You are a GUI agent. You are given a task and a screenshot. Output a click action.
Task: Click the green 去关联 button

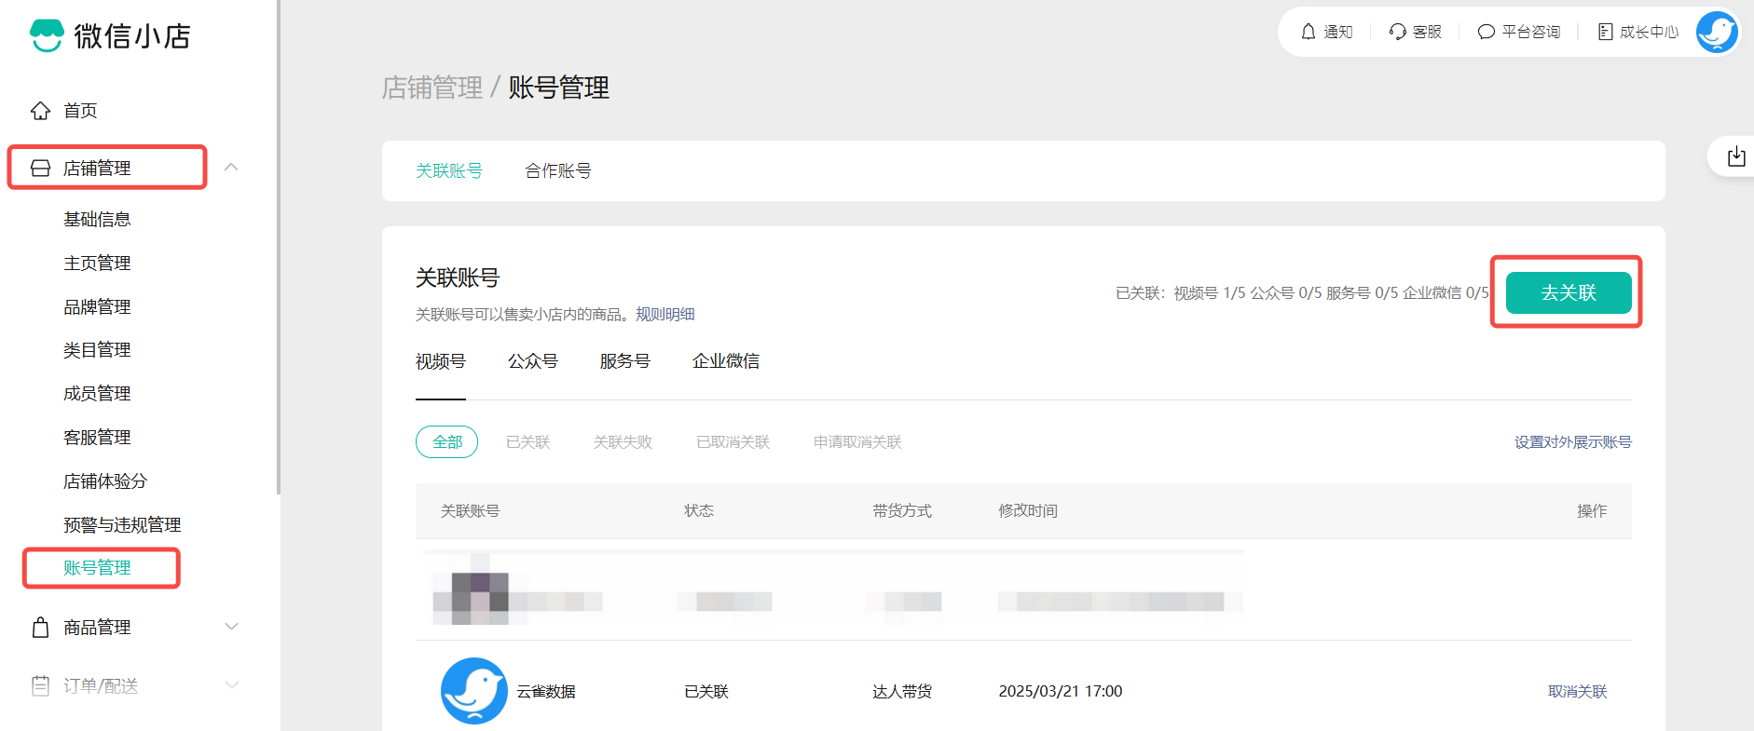pos(1568,292)
